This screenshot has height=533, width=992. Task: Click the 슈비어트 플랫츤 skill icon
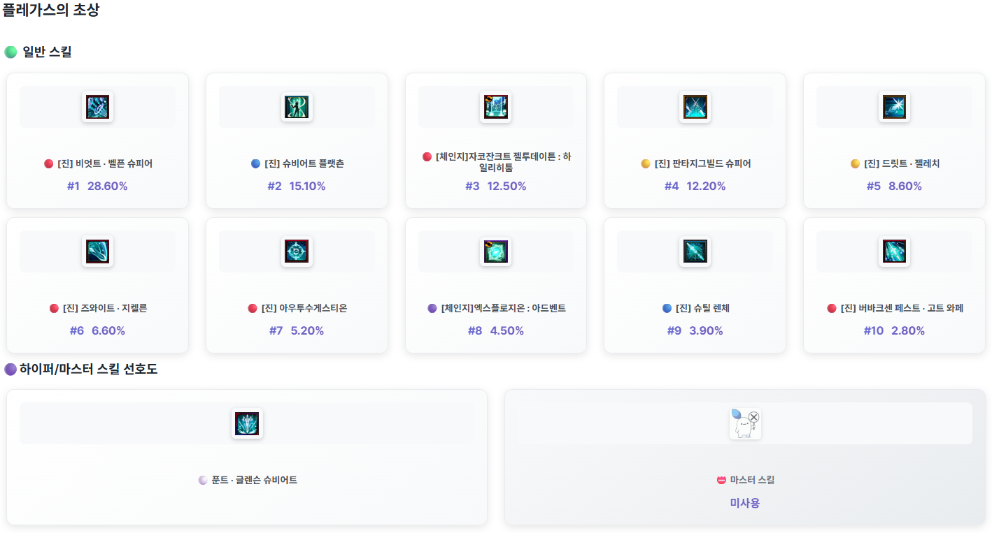(297, 107)
